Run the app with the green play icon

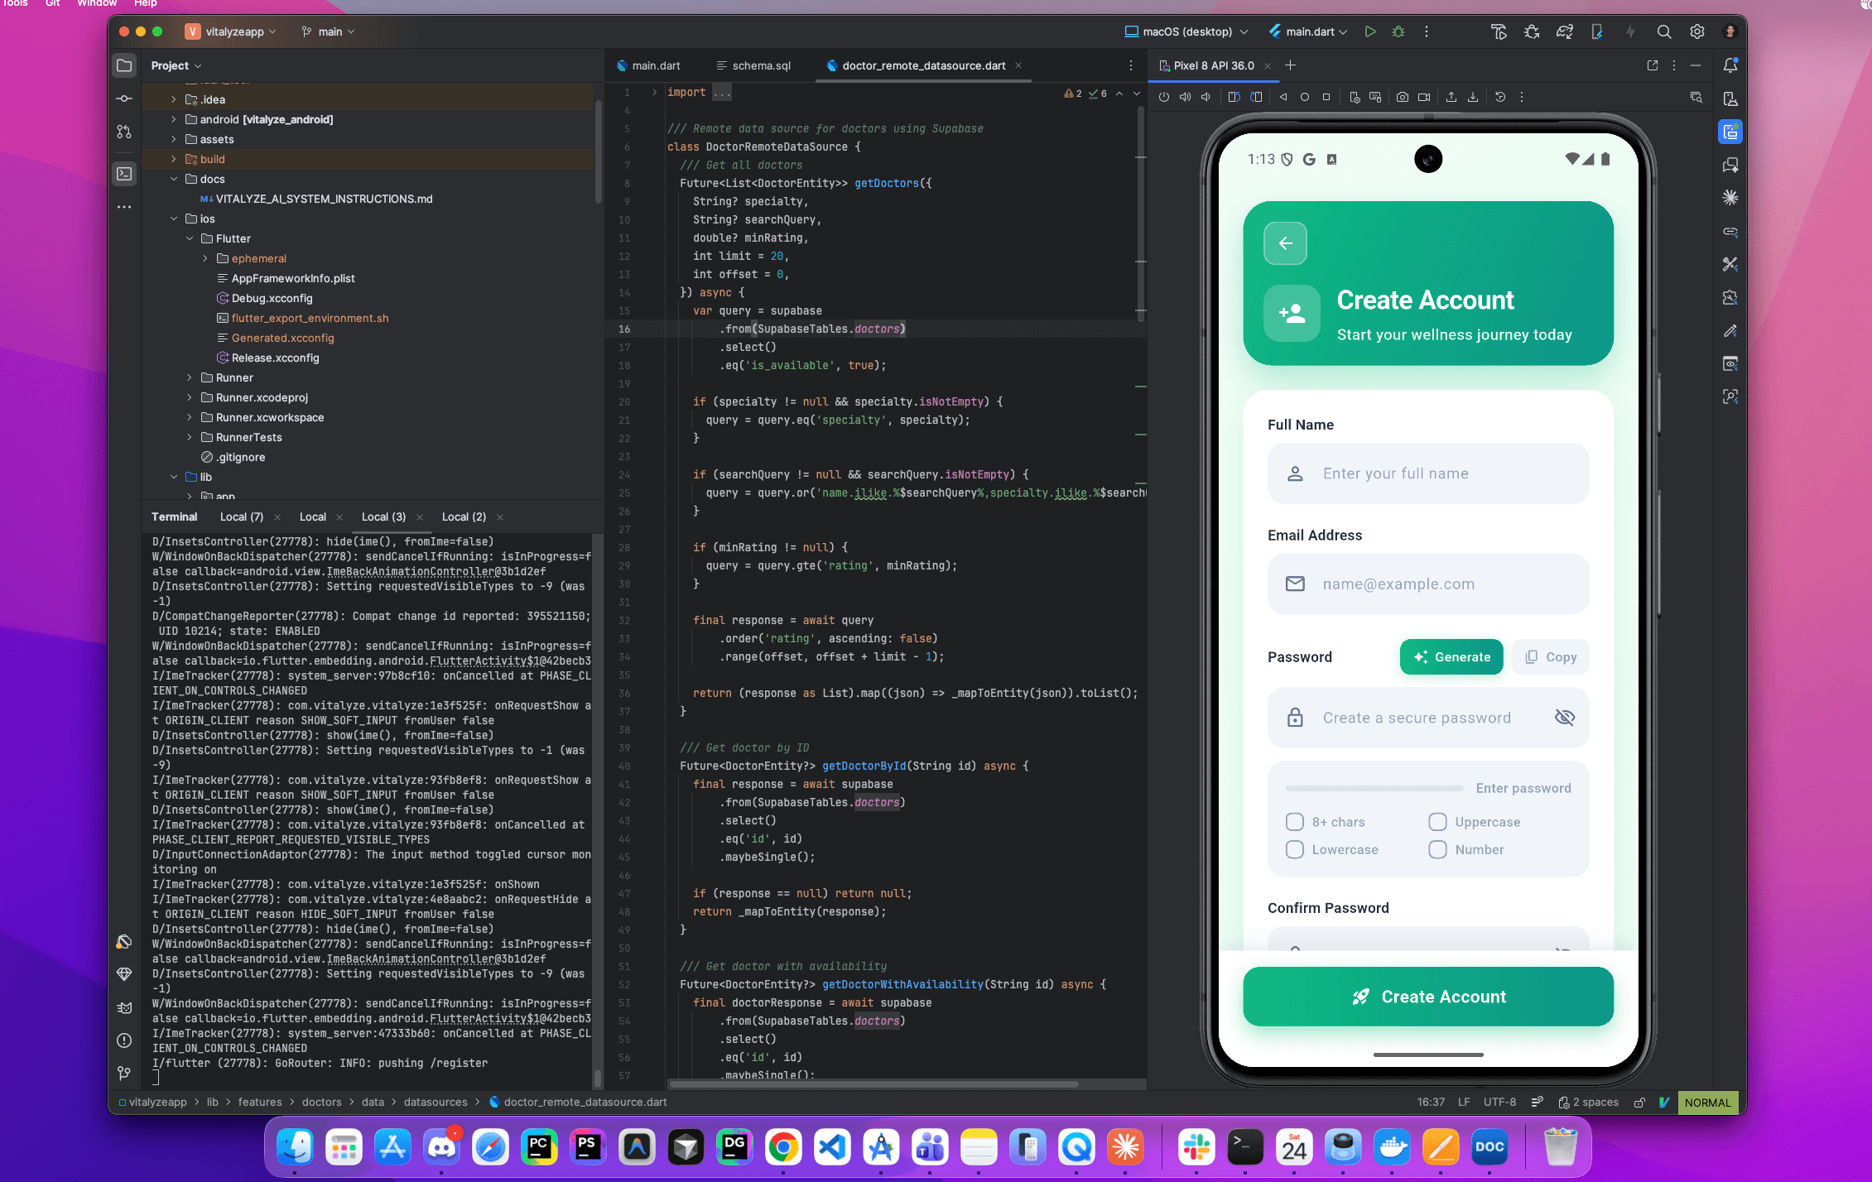click(1370, 31)
